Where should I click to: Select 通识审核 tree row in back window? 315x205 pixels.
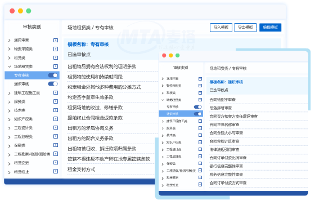[x=32, y=84]
